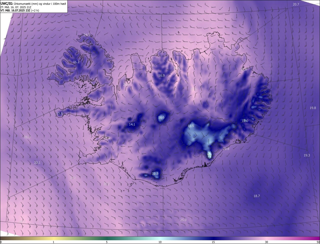
Task: Click the 25.0 value label
Action: pos(183,220)
